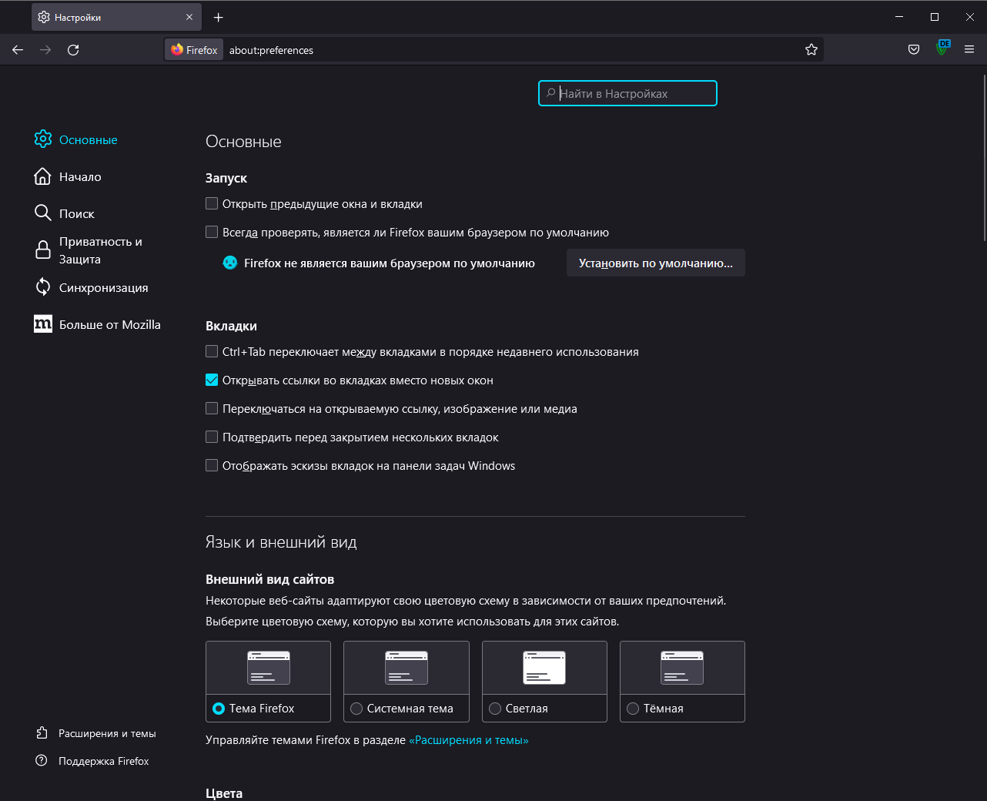Click the Reload page icon
The width and height of the screenshot is (987, 801).
[73, 50]
